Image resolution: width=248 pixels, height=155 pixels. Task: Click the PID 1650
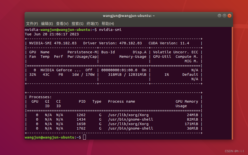[81, 124]
